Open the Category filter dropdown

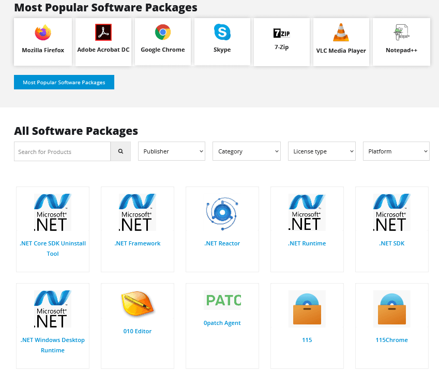click(x=247, y=151)
